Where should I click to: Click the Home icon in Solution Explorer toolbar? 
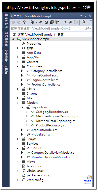click(x=24, y=22)
